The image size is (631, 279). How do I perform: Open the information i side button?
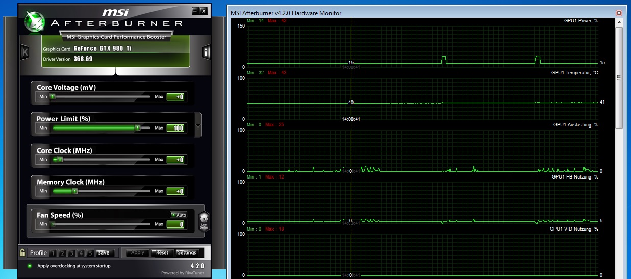coord(207,53)
